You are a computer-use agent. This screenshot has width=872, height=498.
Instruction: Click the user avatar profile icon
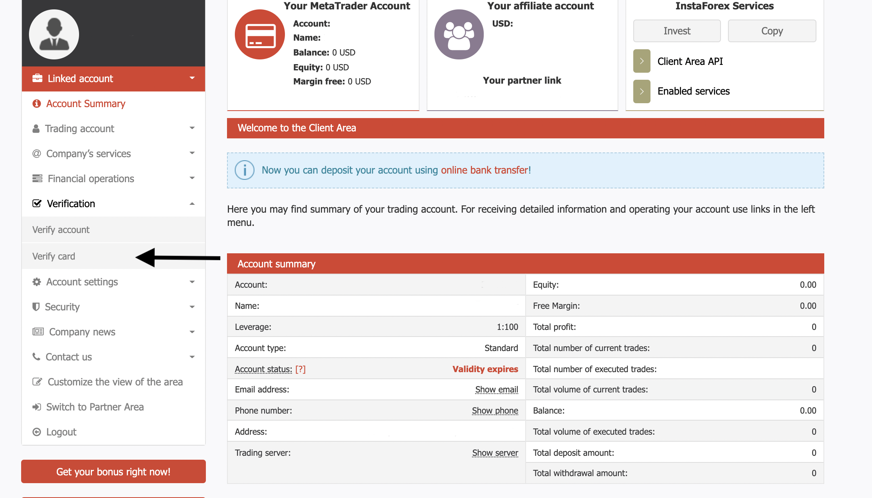[x=54, y=34]
